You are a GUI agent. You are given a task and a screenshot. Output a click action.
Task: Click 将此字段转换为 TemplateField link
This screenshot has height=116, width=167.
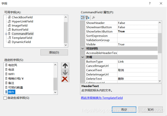pyautogui.click(x=102, y=98)
